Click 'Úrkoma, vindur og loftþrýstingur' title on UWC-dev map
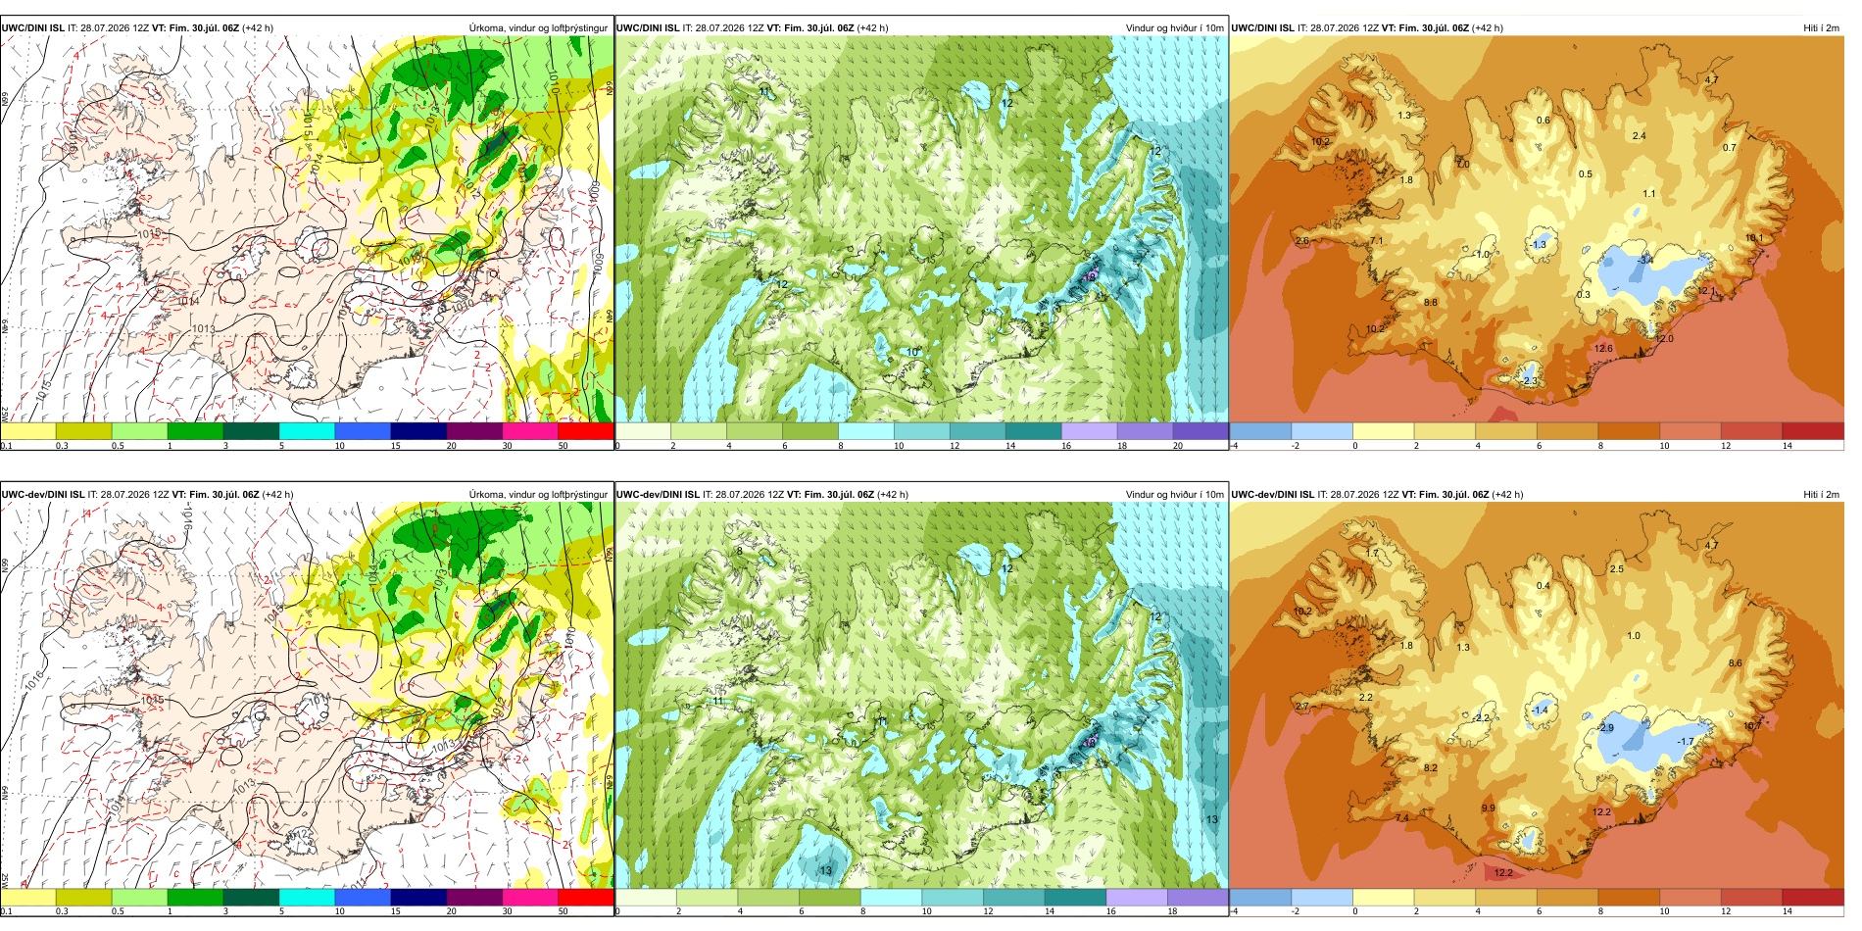The width and height of the screenshot is (1862, 931). [x=538, y=495]
